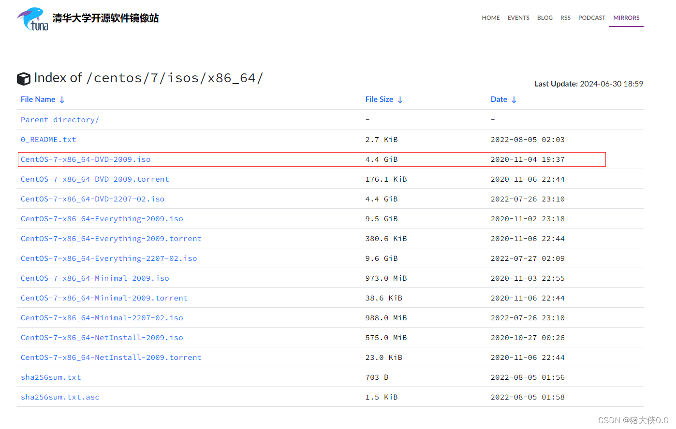This screenshot has height=429, width=676.
Task: Click the 703 B size value
Action: [x=377, y=377]
